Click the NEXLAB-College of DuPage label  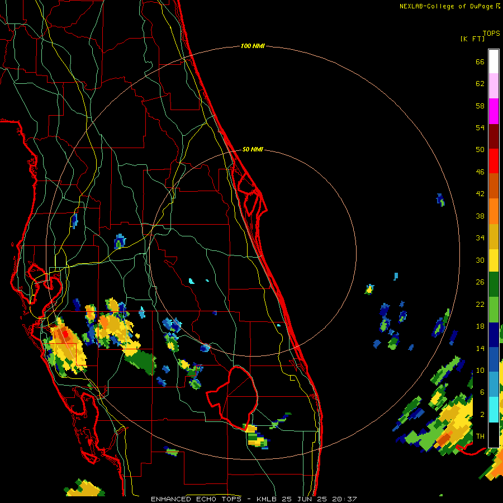point(446,6)
